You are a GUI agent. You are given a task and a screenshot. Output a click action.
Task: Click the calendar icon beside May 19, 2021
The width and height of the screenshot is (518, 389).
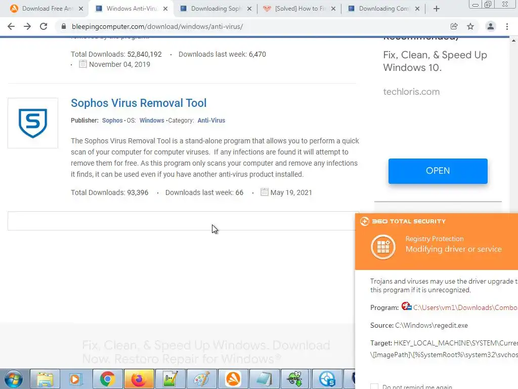[x=264, y=192]
